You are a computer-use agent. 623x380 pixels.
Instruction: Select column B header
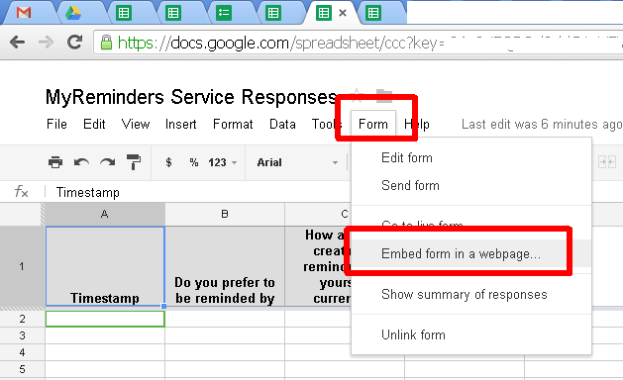coord(225,214)
